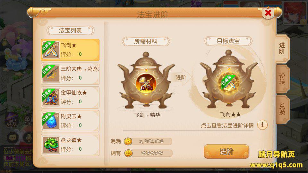The height and width of the screenshot is (173, 308).
Task: Open the 兑换 side tab
Action: pos(282,109)
